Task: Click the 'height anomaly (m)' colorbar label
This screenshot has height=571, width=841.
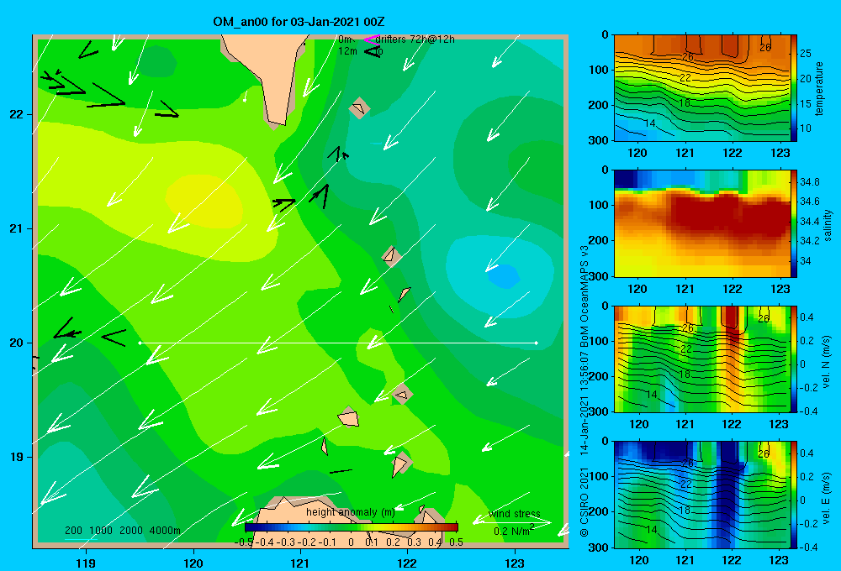Action: coord(350,512)
